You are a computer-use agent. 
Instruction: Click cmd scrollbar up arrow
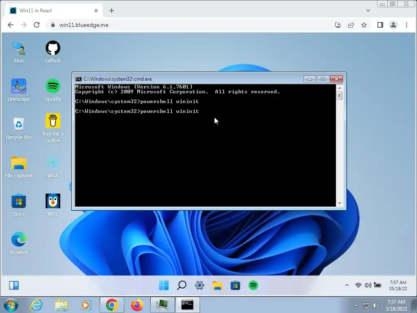[x=340, y=88]
